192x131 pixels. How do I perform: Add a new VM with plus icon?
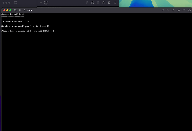(41, 3)
